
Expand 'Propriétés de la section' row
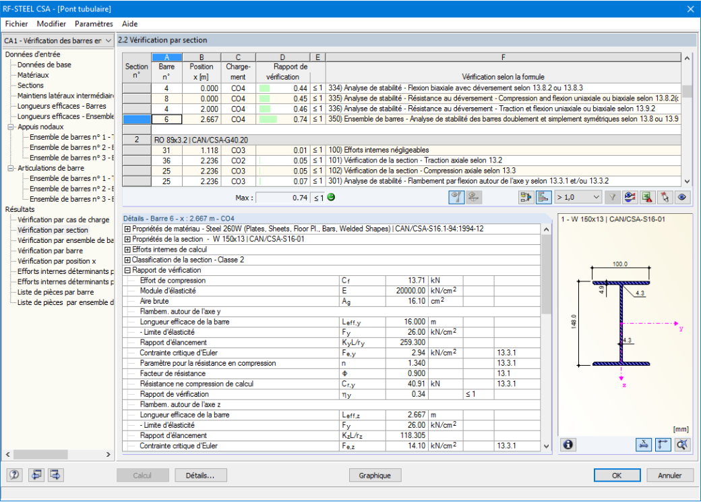127,240
